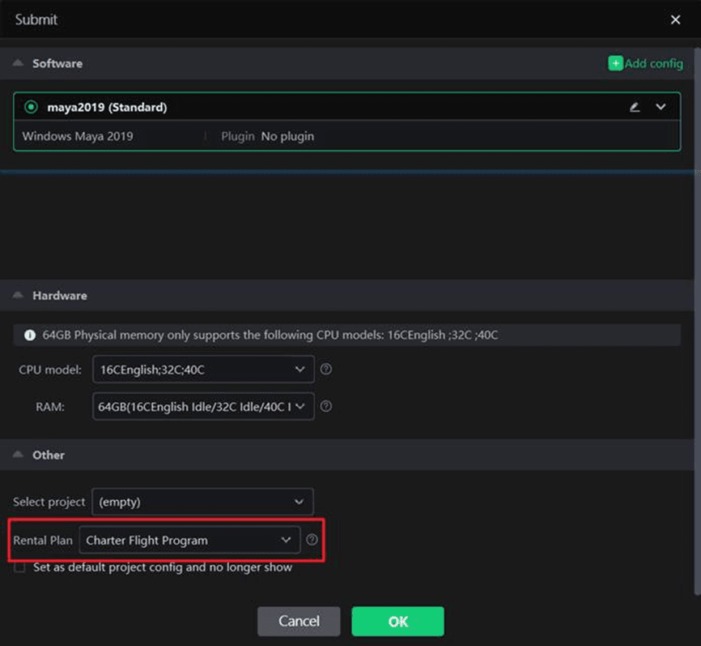The width and height of the screenshot is (701, 646).
Task: Open the Select project dropdown
Action: tap(202, 502)
